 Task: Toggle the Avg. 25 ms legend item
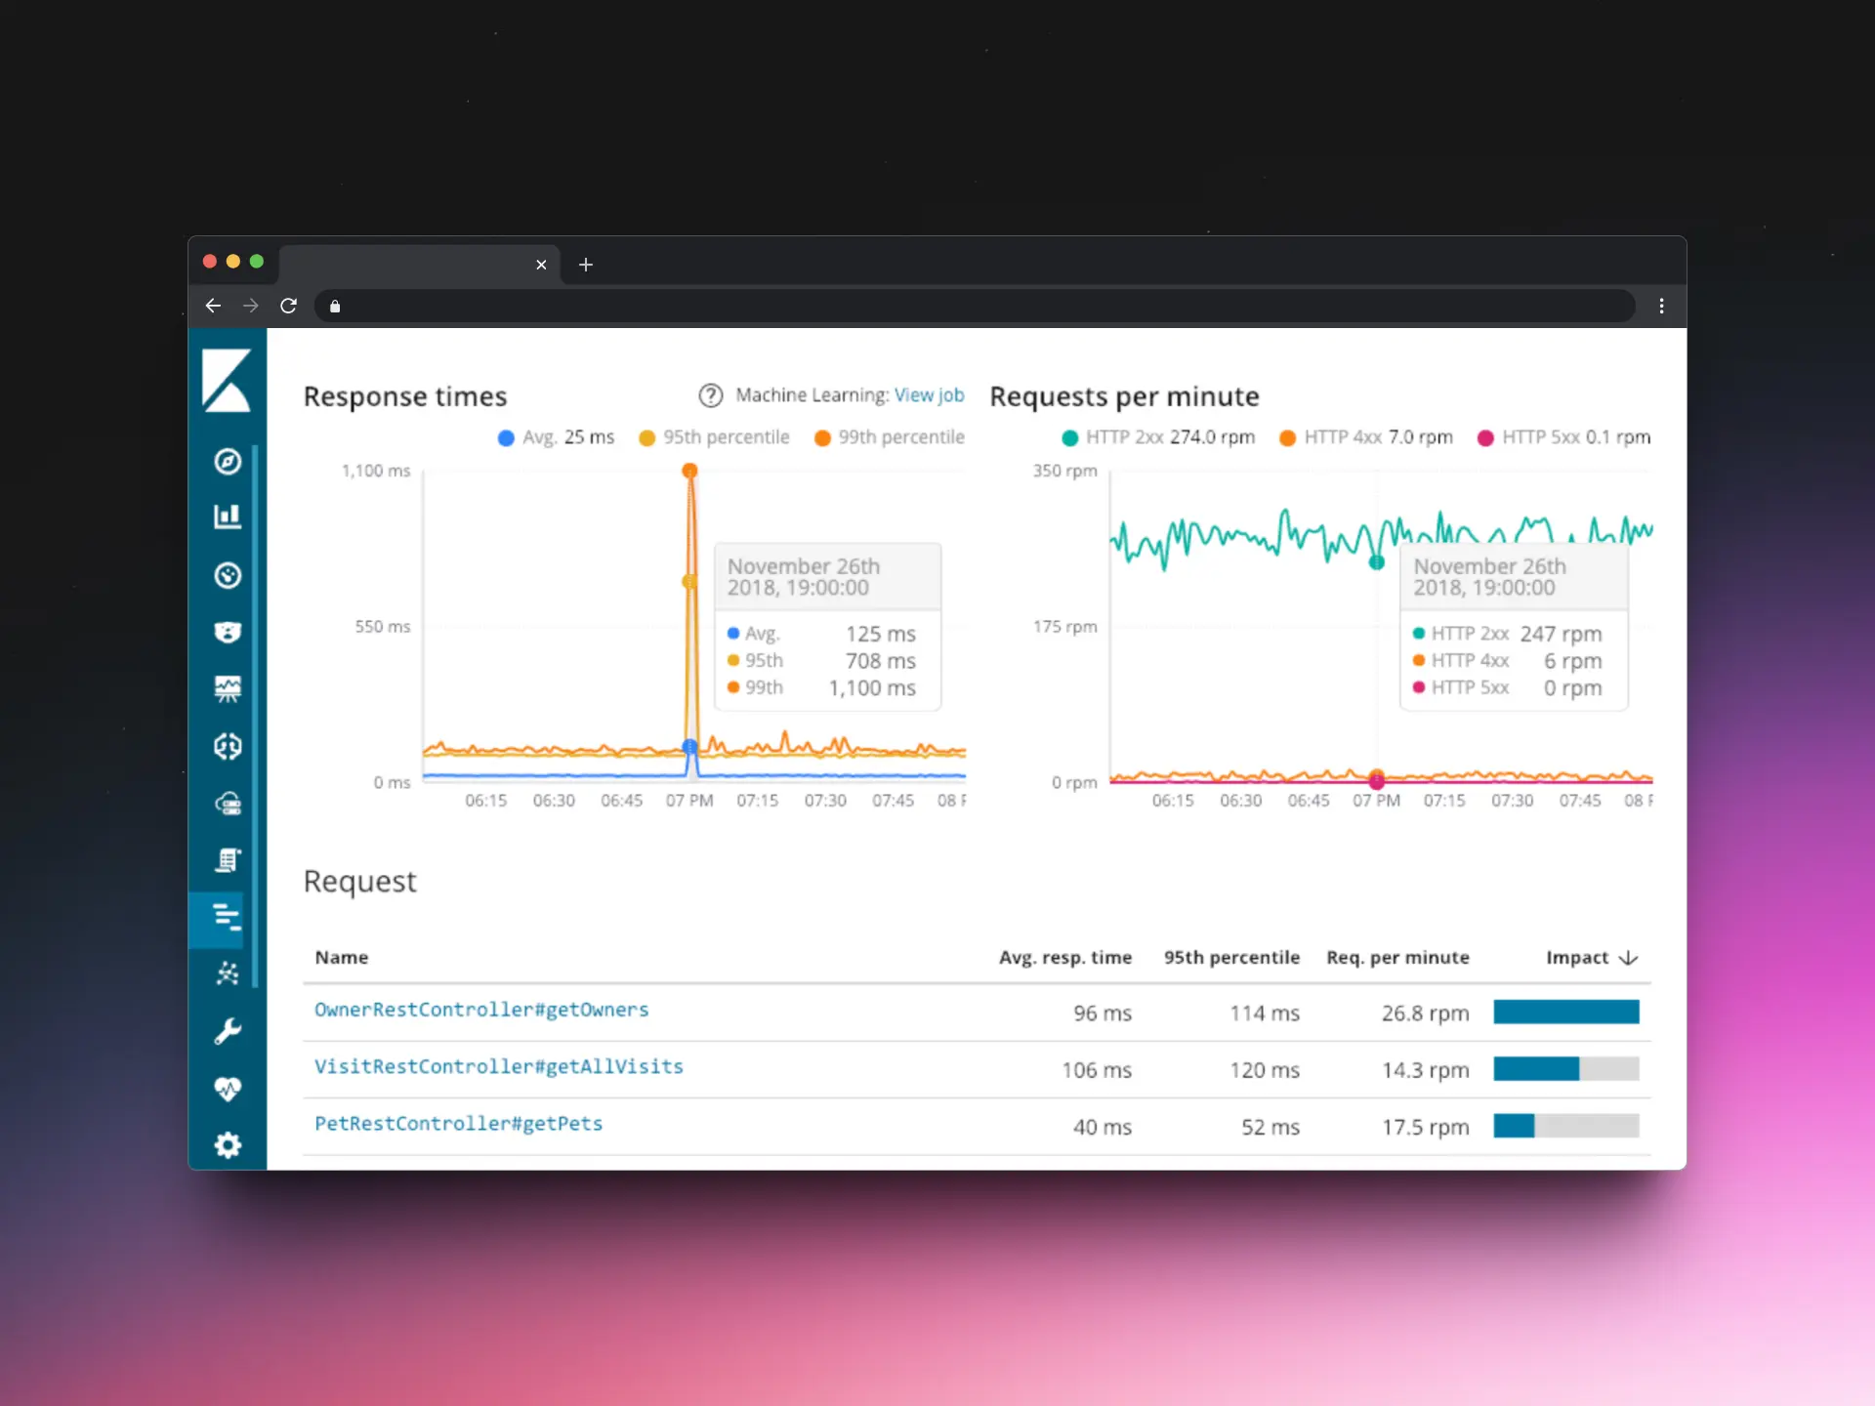click(x=555, y=437)
